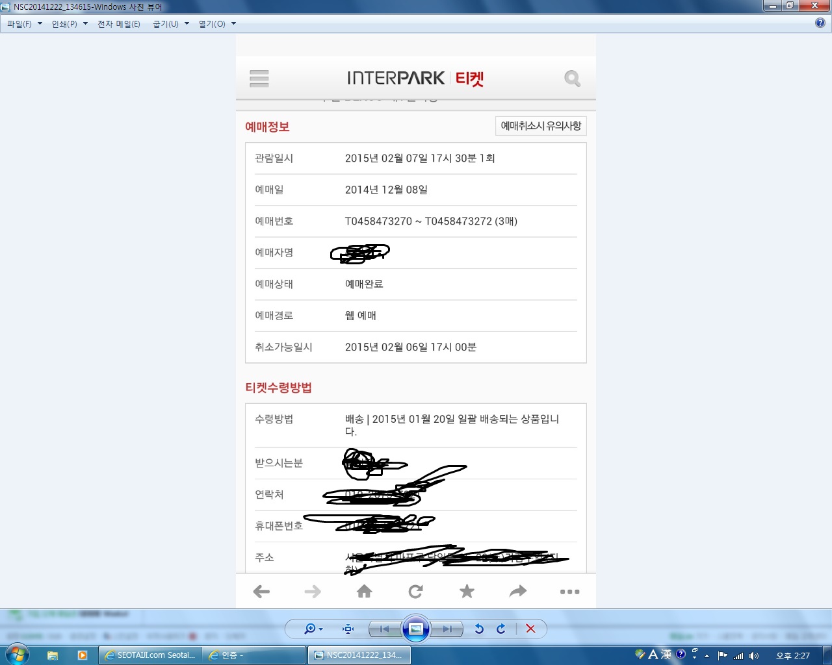Click the volume speaker tray icon
The width and height of the screenshot is (832, 665).
(753, 656)
